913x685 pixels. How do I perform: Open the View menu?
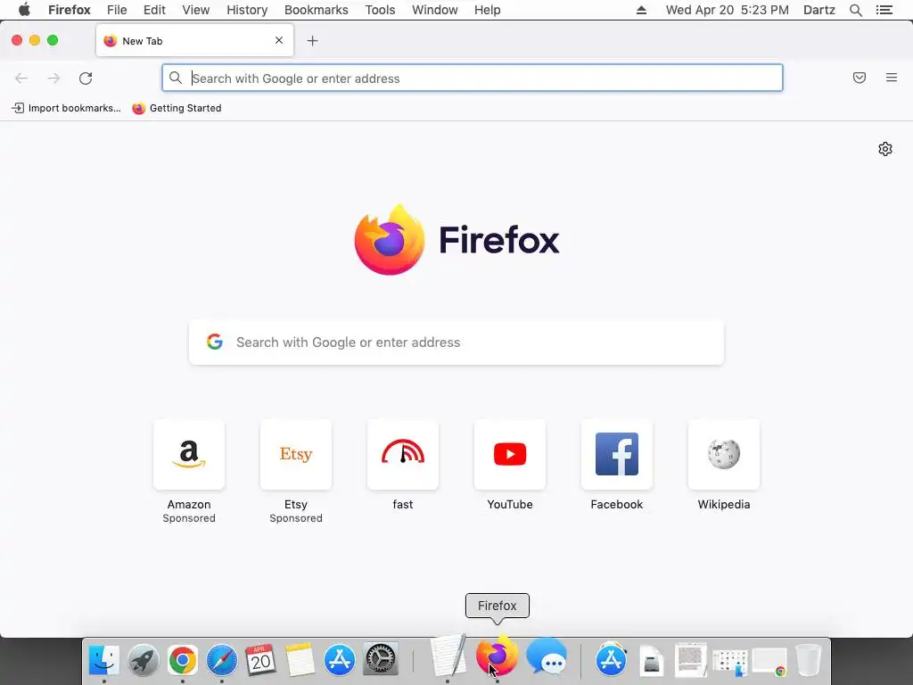point(195,10)
